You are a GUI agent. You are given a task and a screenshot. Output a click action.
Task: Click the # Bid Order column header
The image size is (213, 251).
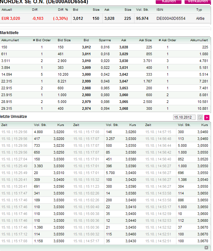[x=42, y=40]
